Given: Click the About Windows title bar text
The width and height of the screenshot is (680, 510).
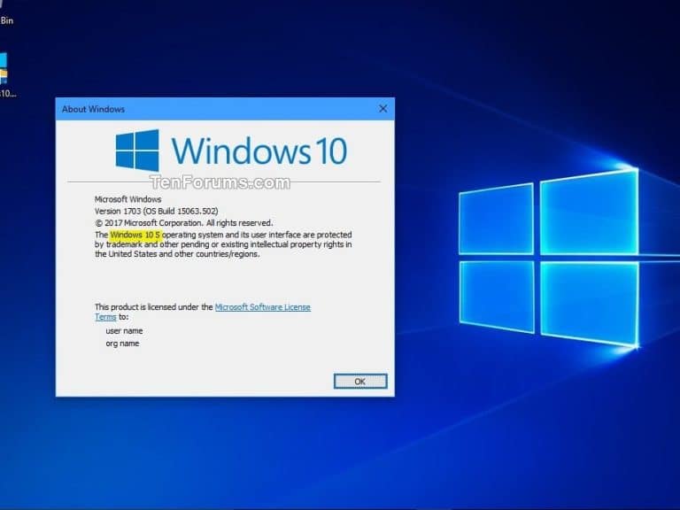Looking at the screenshot, I should pos(93,109).
